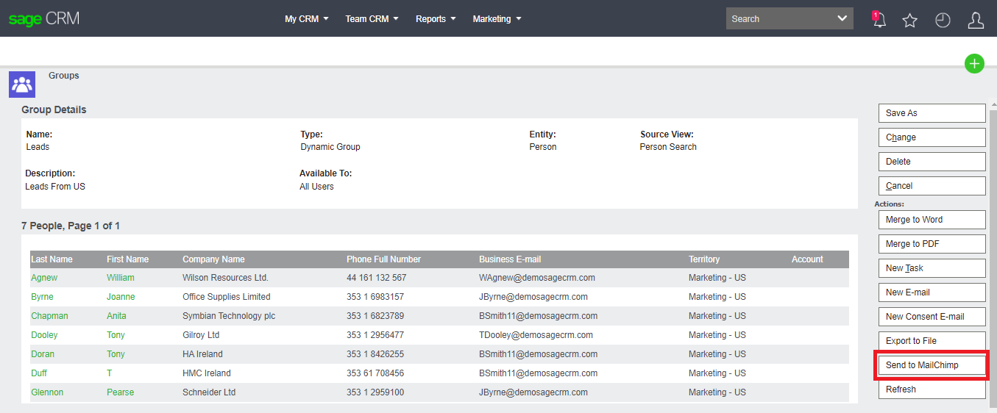
Task: Sort by First Name column header
Action: tap(127, 259)
